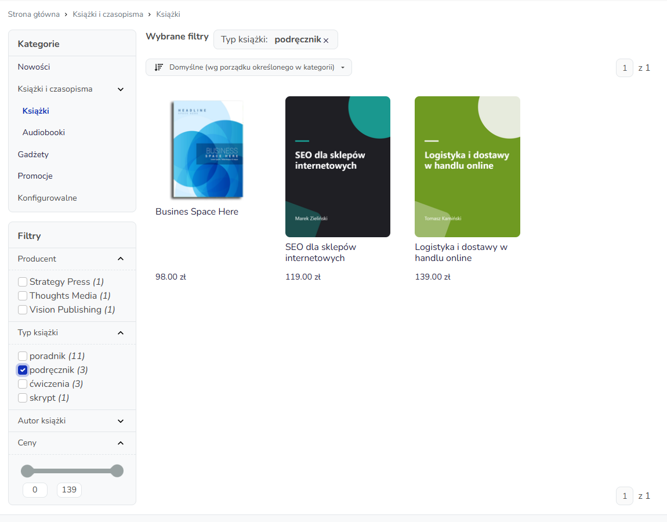Open the Domyślne sorting dropdown
This screenshot has width=667, height=522.
248,67
